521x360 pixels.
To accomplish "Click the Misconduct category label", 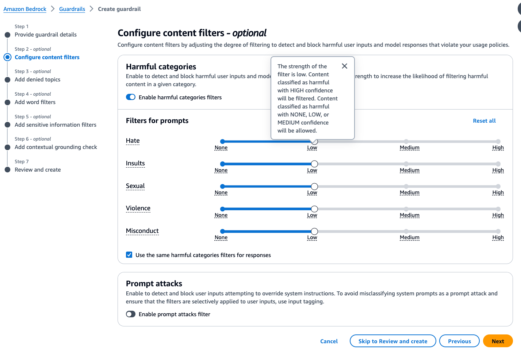I will [142, 231].
